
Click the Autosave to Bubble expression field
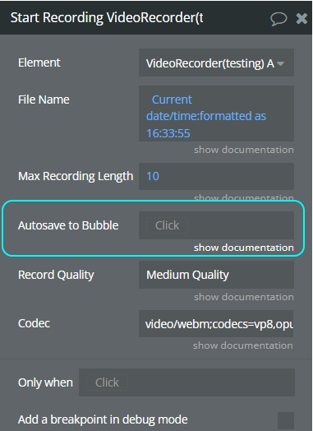pyautogui.click(x=216, y=225)
